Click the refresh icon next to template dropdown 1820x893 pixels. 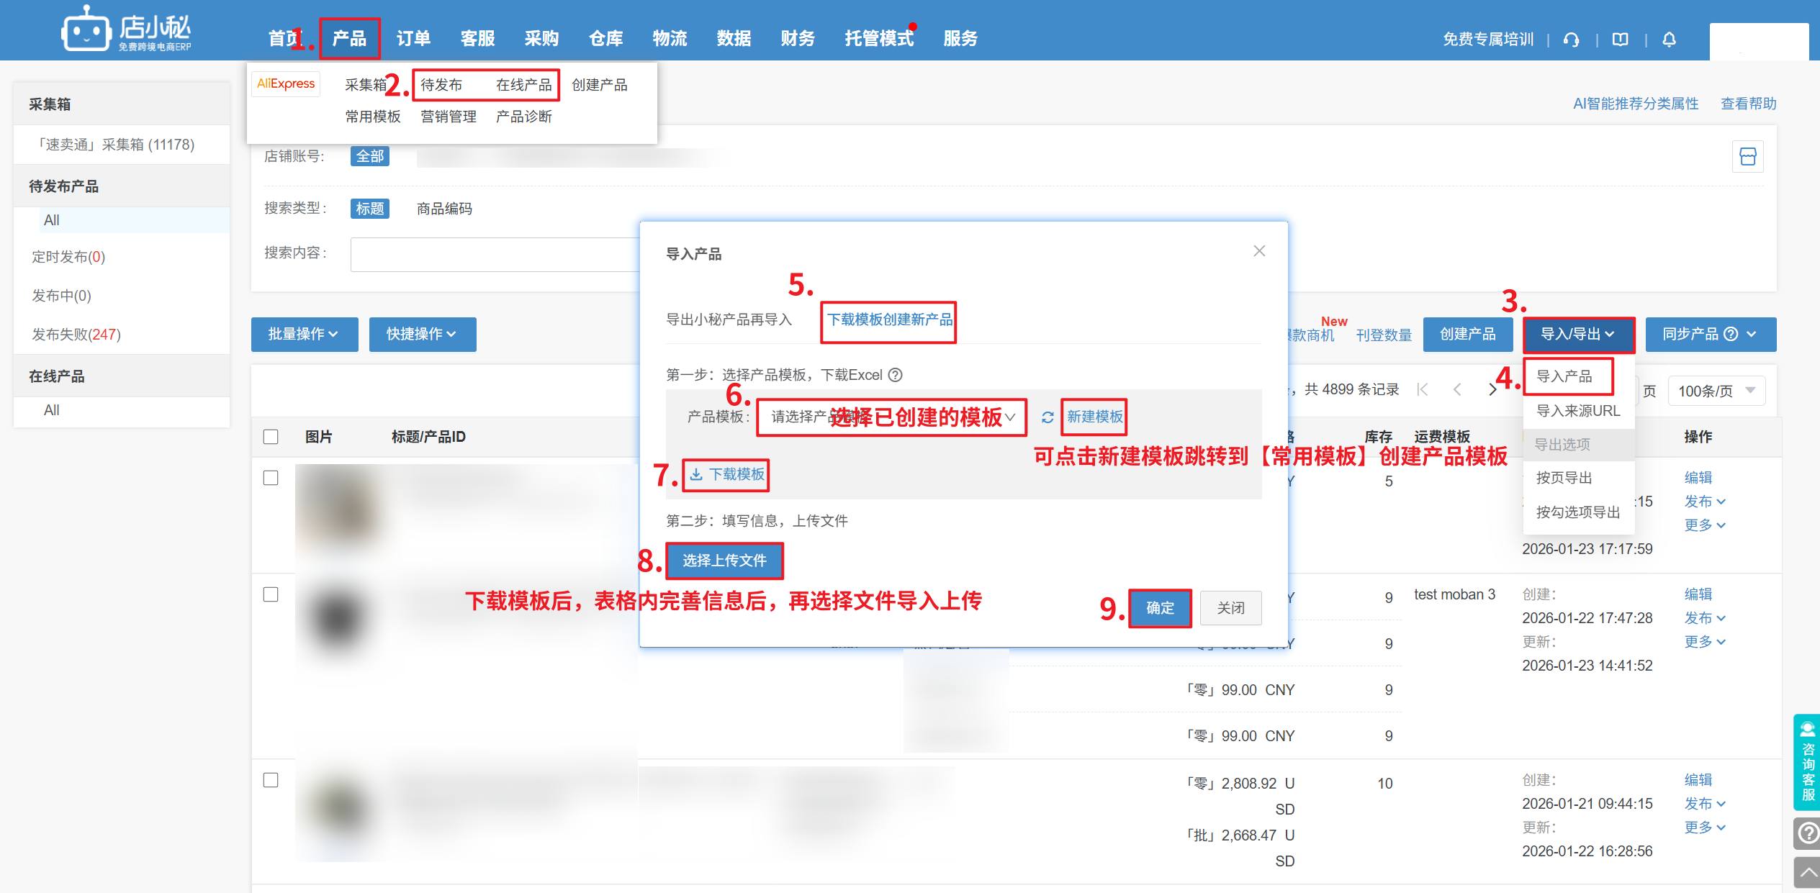(1048, 417)
